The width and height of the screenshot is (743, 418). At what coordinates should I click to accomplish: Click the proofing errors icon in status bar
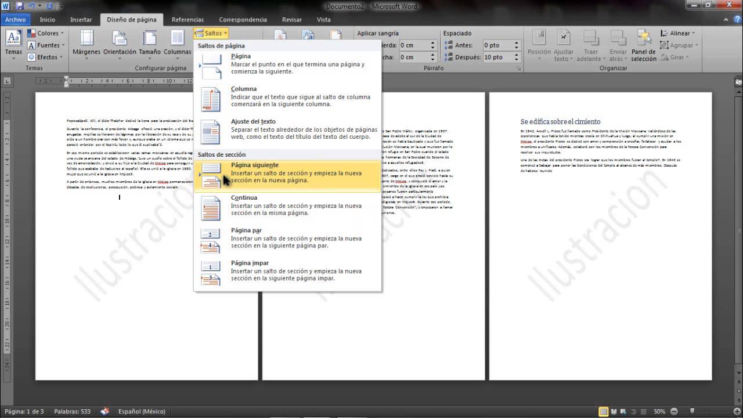tap(105, 412)
